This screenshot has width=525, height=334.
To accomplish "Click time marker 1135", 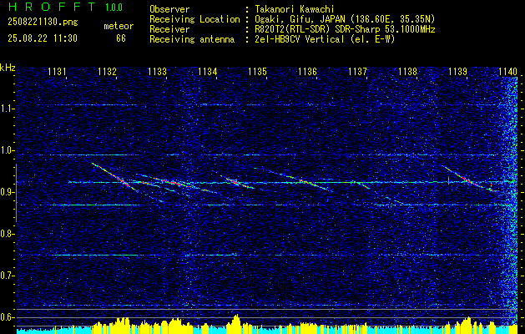I will coord(257,72).
